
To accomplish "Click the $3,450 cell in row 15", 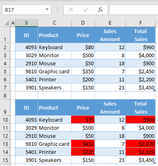I will coord(141,160).
